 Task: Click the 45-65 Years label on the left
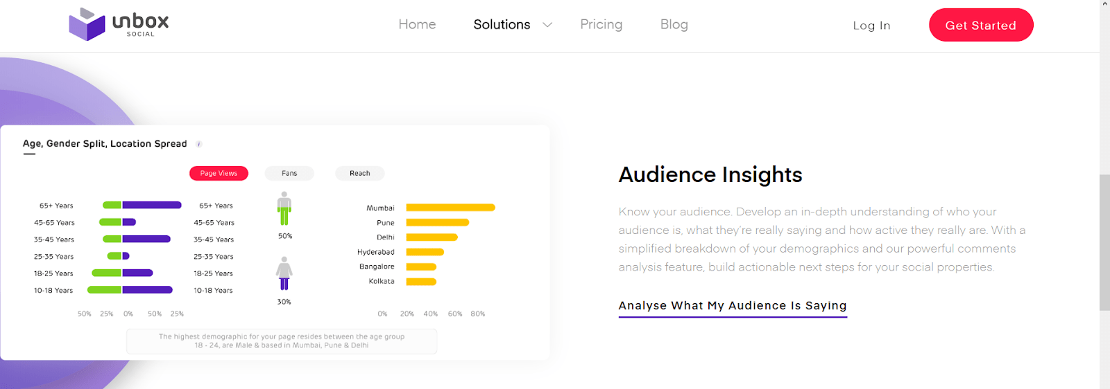point(54,223)
